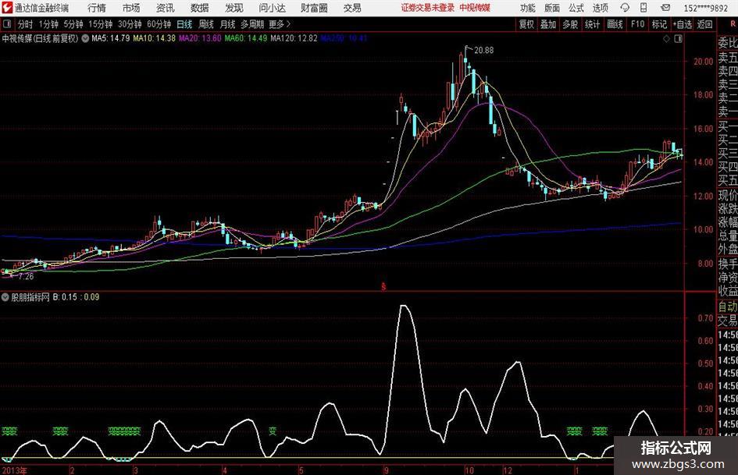Screen dimensions: 738x475
Task: Select the 日线 daily tab
Action: point(184,24)
